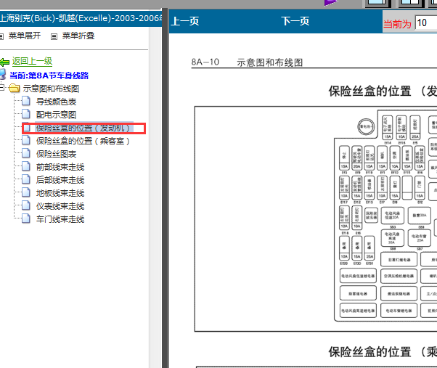
Task: Click the engine fuse box diagram image
Action: pyautogui.click(x=316, y=219)
